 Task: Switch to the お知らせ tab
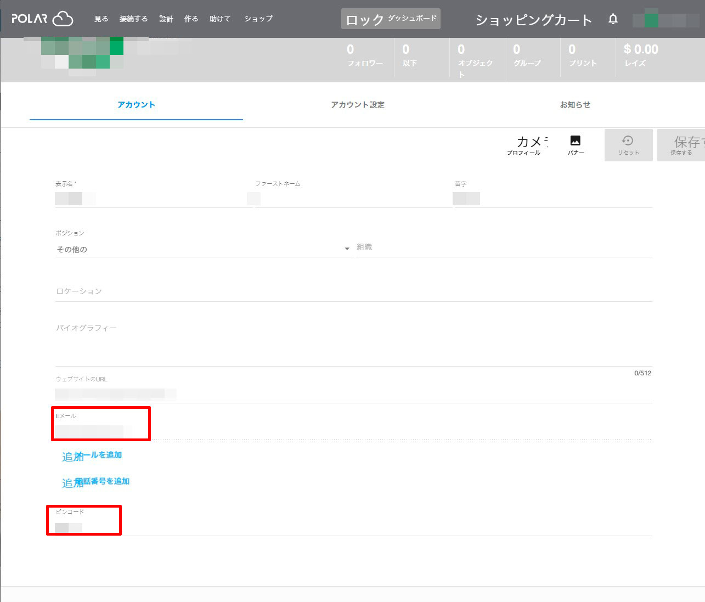point(575,105)
